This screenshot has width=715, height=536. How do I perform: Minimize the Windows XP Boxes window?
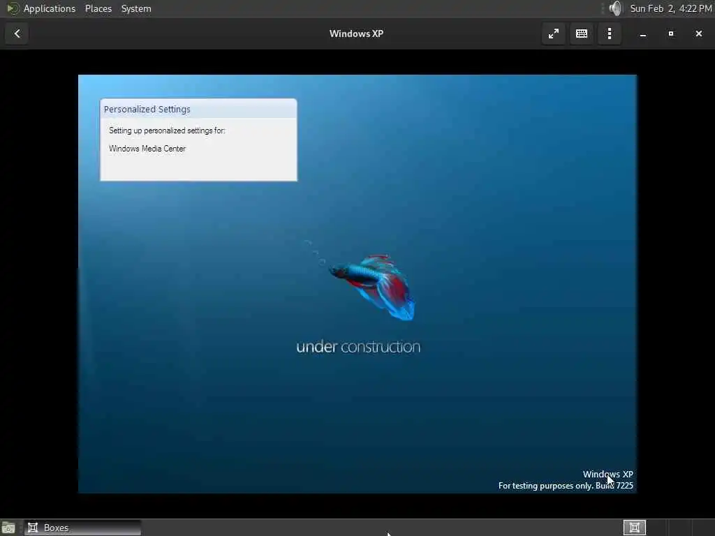(x=642, y=33)
